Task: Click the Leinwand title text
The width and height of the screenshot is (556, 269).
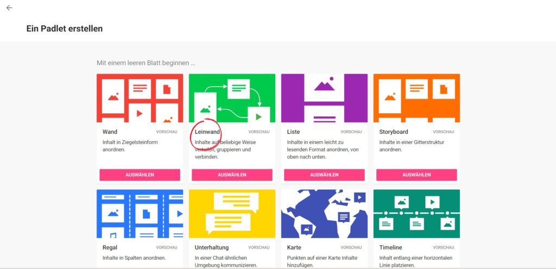Action: [207, 132]
